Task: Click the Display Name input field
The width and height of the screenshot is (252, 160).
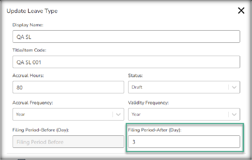Action: 126,37
